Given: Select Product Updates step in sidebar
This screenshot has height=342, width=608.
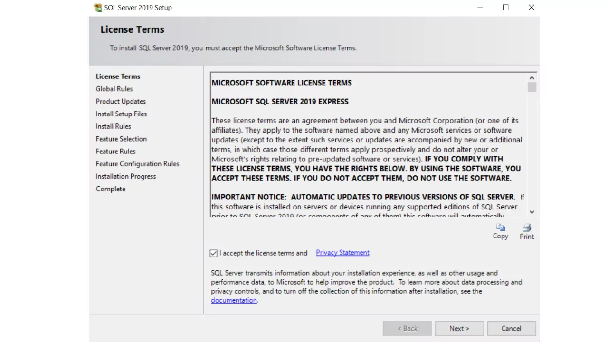Looking at the screenshot, I should [121, 101].
